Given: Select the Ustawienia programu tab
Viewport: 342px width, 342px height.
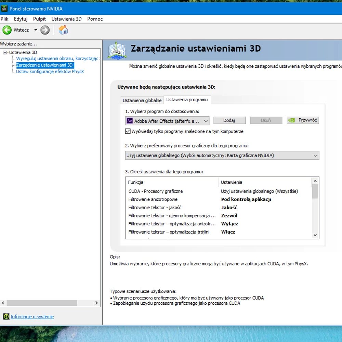Looking at the screenshot, I should [187, 100].
